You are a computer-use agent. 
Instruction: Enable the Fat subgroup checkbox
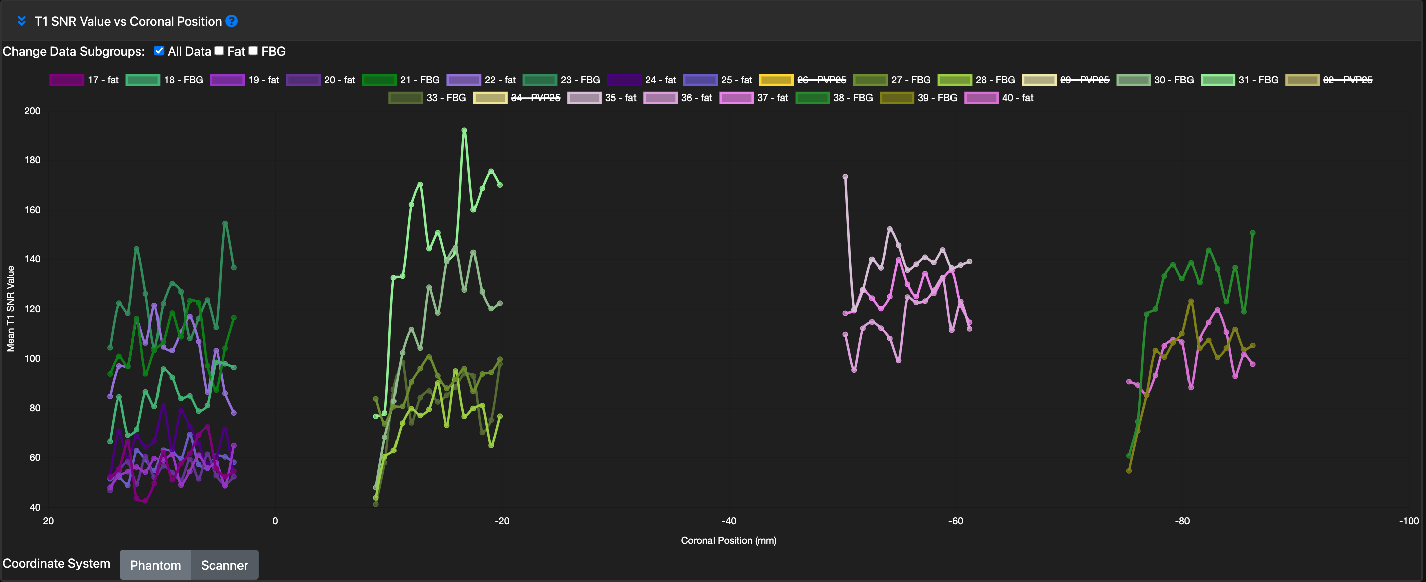219,51
